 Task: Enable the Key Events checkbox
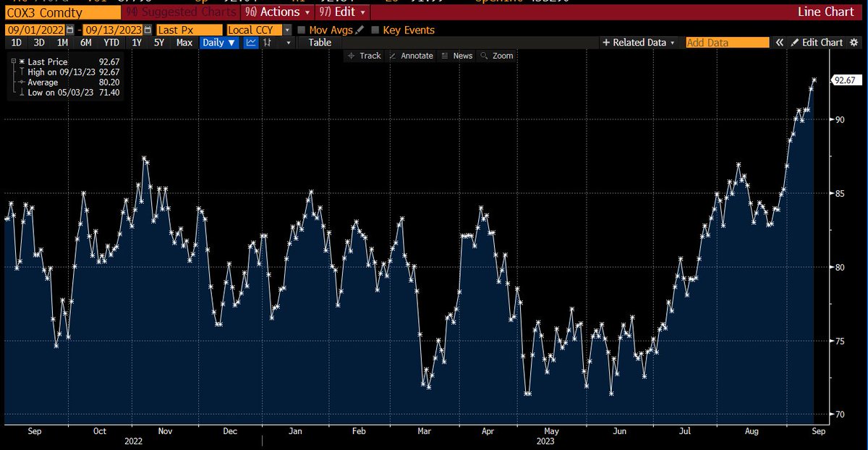[375, 30]
